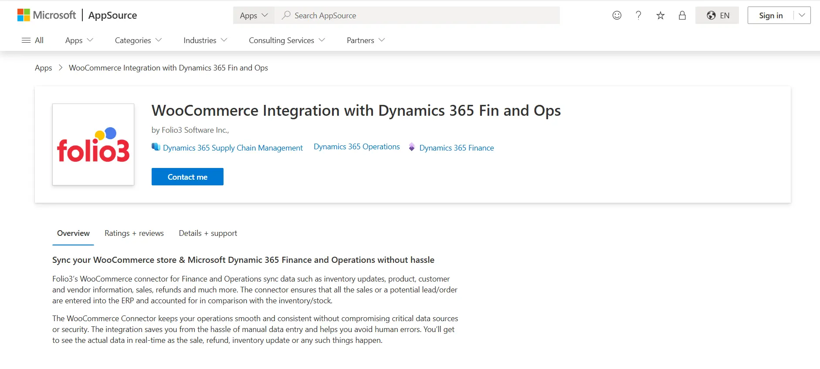Click the Microsoft logo
This screenshot has width=820, height=369.
(47, 15)
